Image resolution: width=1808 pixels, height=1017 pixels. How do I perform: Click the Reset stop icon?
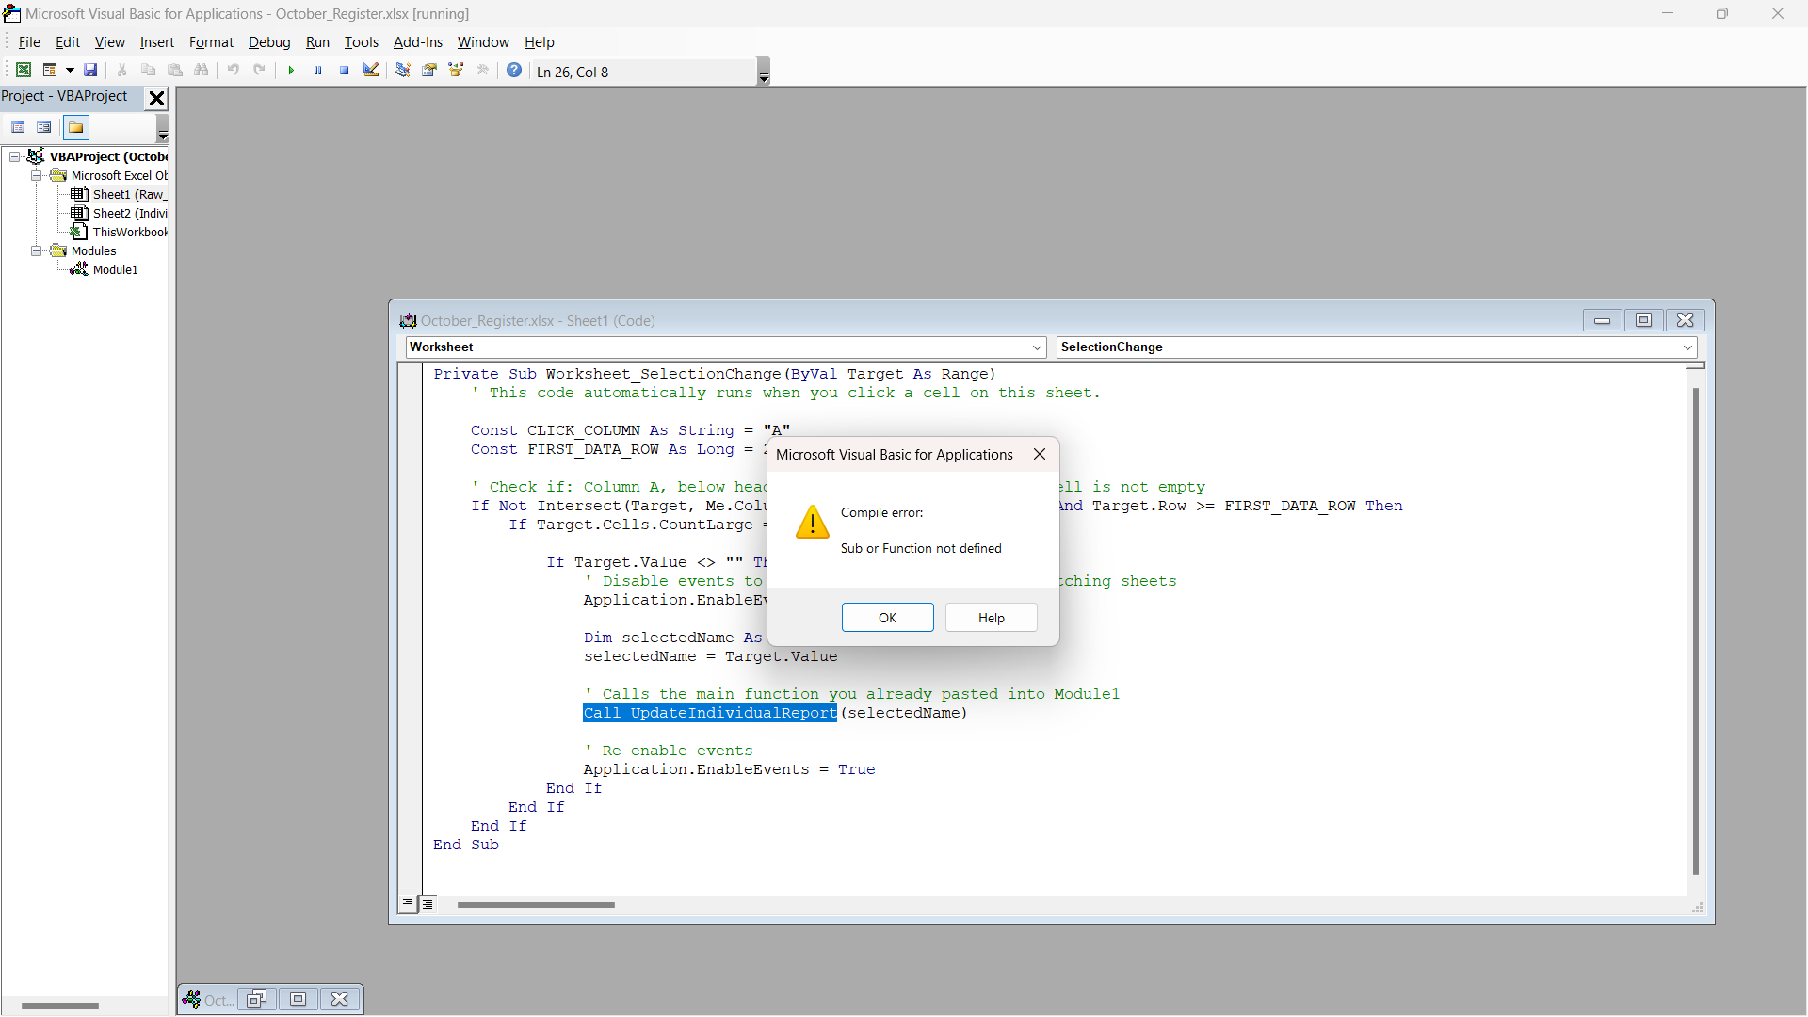tap(345, 71)
